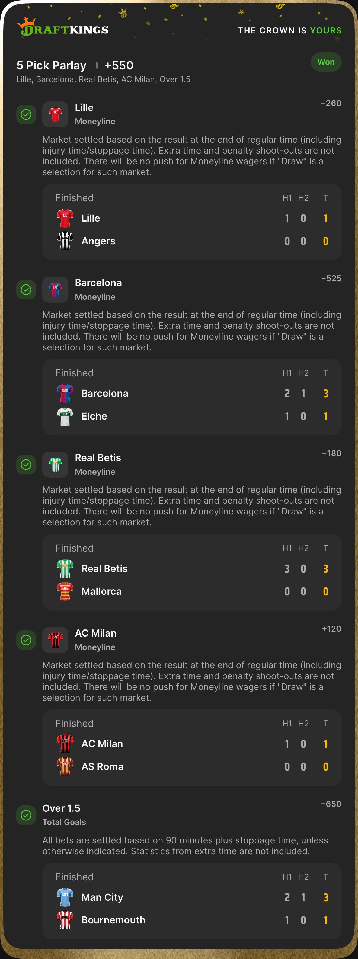The image size is (358, 959).
Task: Click the Lille jersey icon beside Moneyline
Action: click(55, 114)
